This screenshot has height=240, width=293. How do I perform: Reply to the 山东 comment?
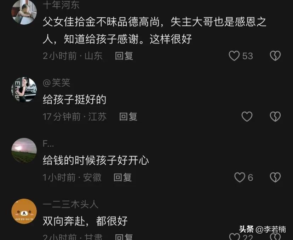click(124, 56)
